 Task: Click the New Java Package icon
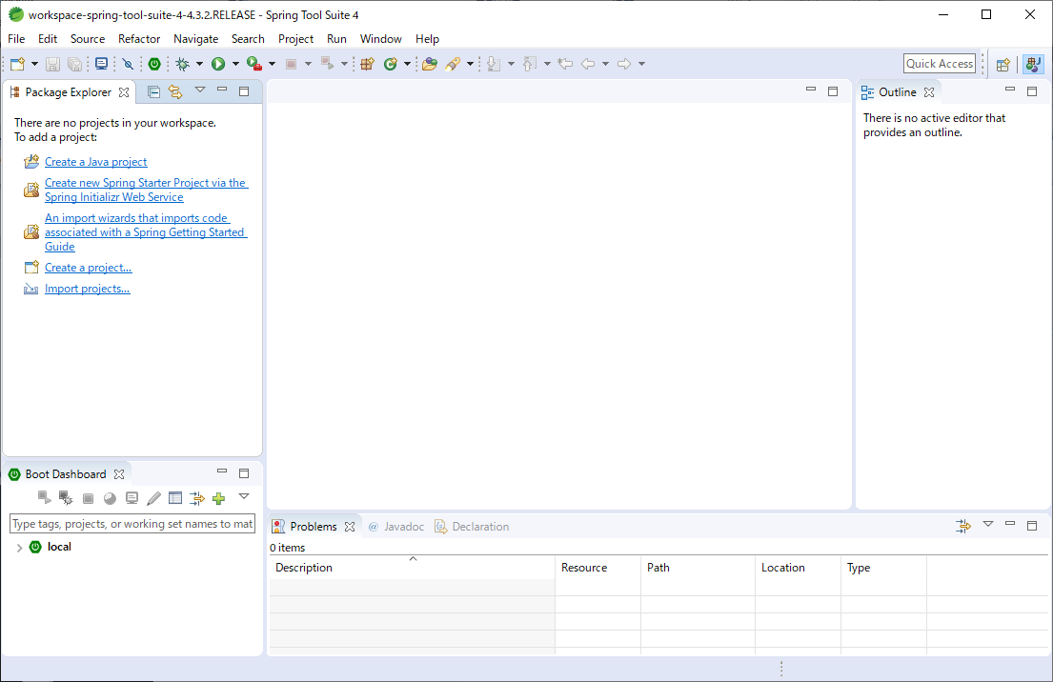click(367, 64)
